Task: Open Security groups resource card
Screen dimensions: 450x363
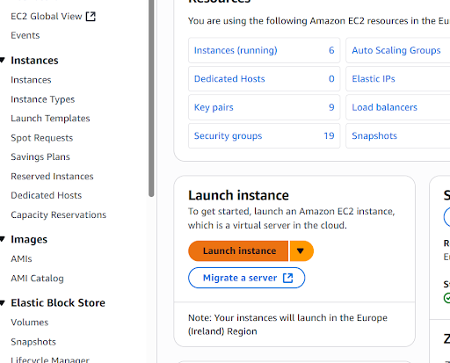Action: click(x=265, y=135)
